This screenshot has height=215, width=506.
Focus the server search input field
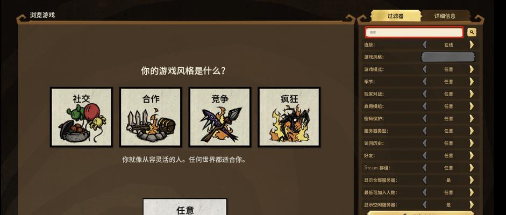pyautogui.click(x=415, y=32)
